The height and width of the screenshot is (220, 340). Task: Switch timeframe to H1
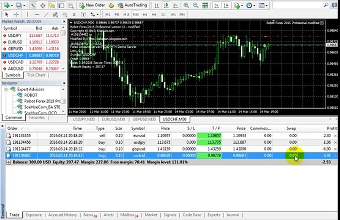click(x=145, y=15)
